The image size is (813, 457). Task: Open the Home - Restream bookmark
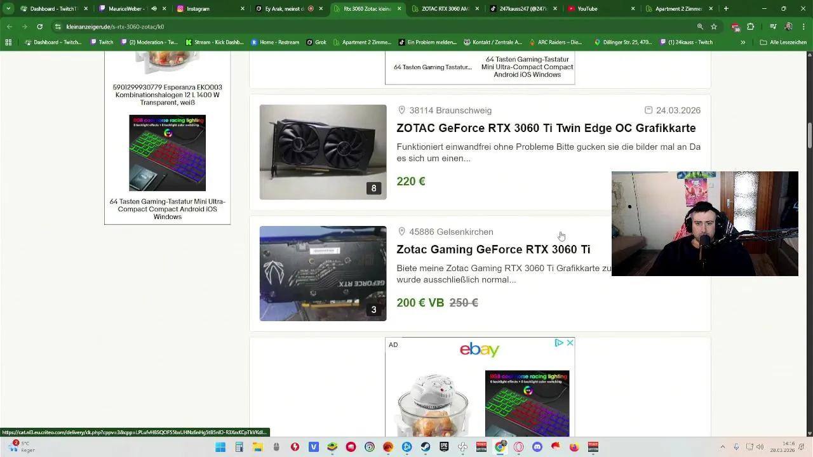coord(275,43)
